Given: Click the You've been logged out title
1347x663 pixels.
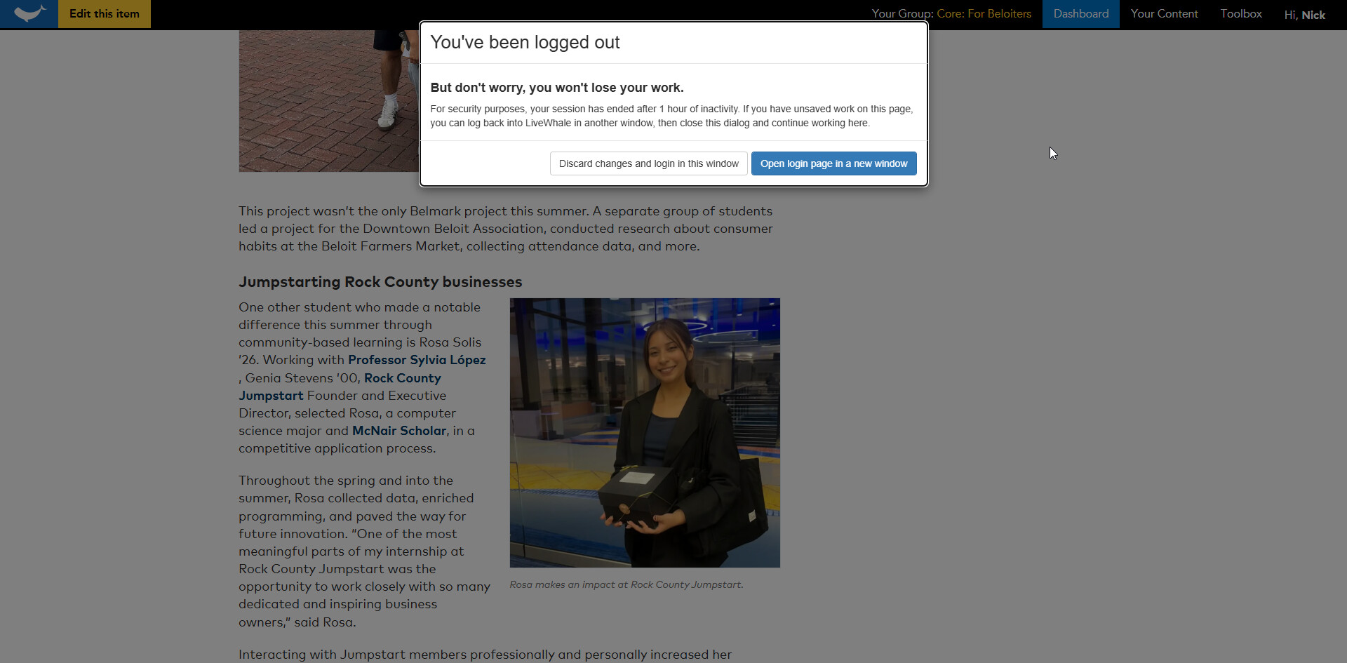Looking at the screenshot, I should pyautogui.click(x=525, y=43).
